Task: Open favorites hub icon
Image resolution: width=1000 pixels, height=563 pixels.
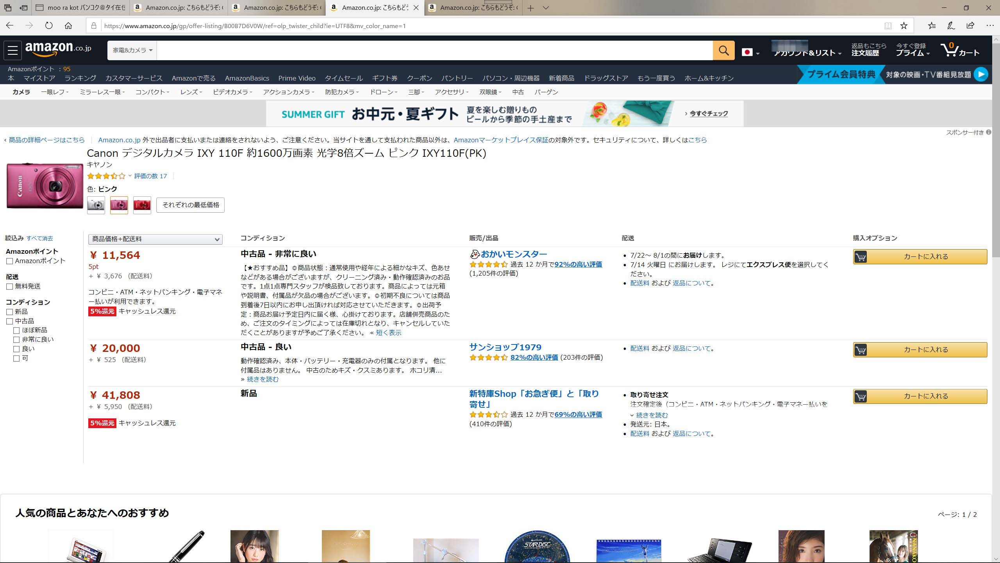Action: (x=932, y=26)
